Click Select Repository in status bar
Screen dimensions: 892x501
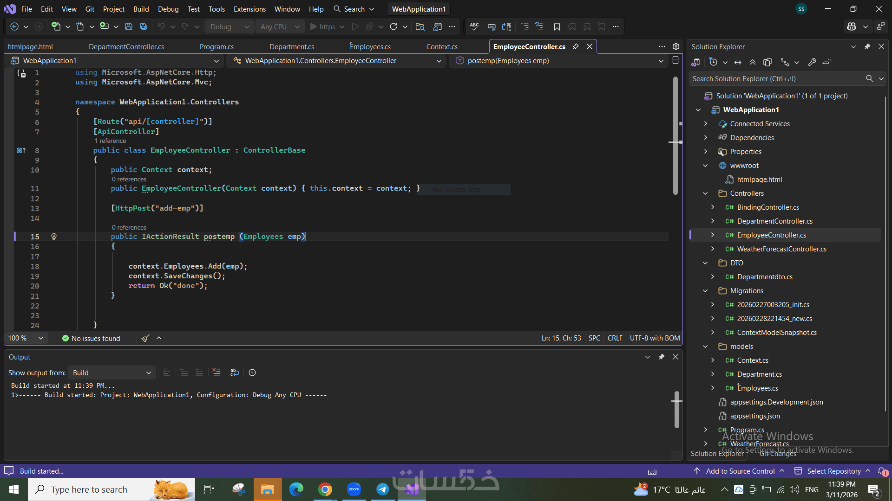click(x=833, y=471)
